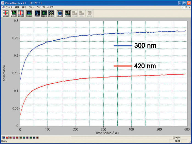The image size is (192, 144).
Task: Click the vertical scale icon with red up-down arrows
Action: 5,13
